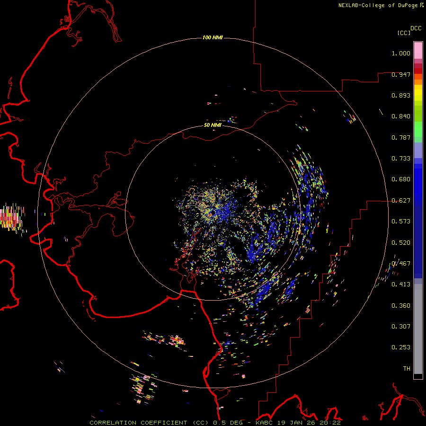Pick the pink top segment of the color bar

pos(418,50)
